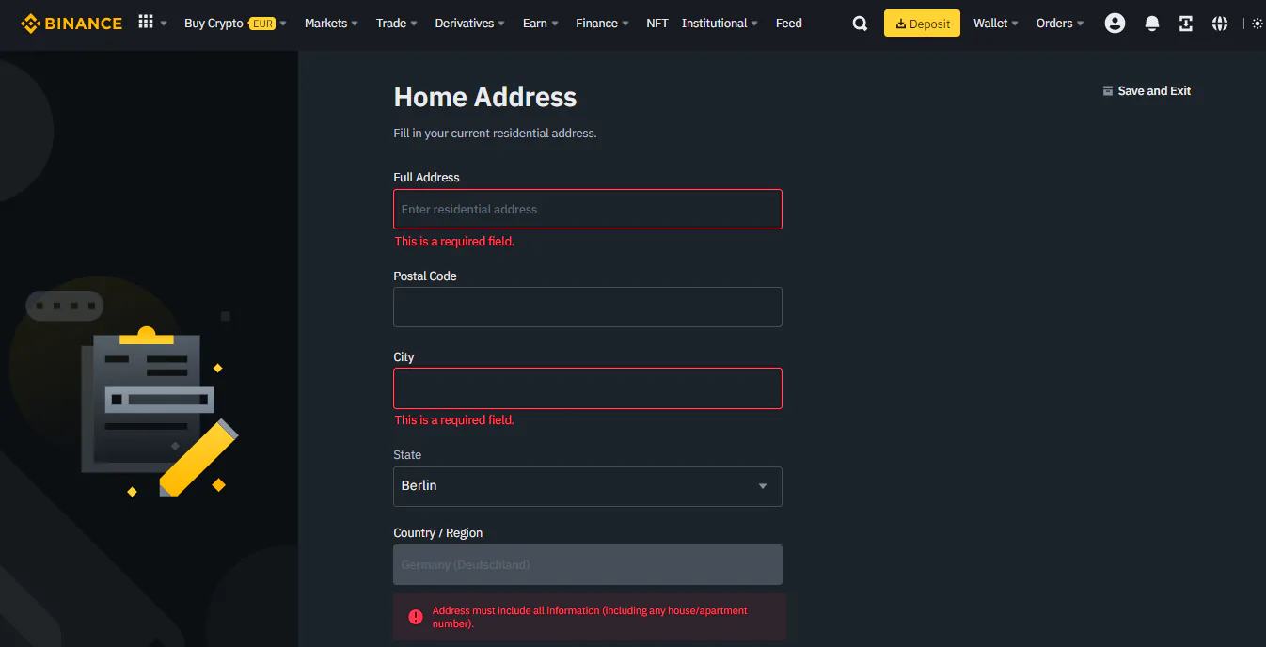Expand the Markets menu
This screenshot has height=647, width=1266.
(331, 24)
